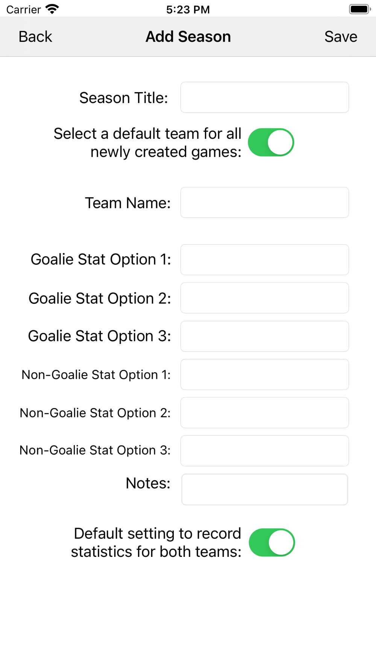Tap Non-Goalie Stat Option 3 field
376x669 pixels.
pyautogui.click(x=264, y=451)
